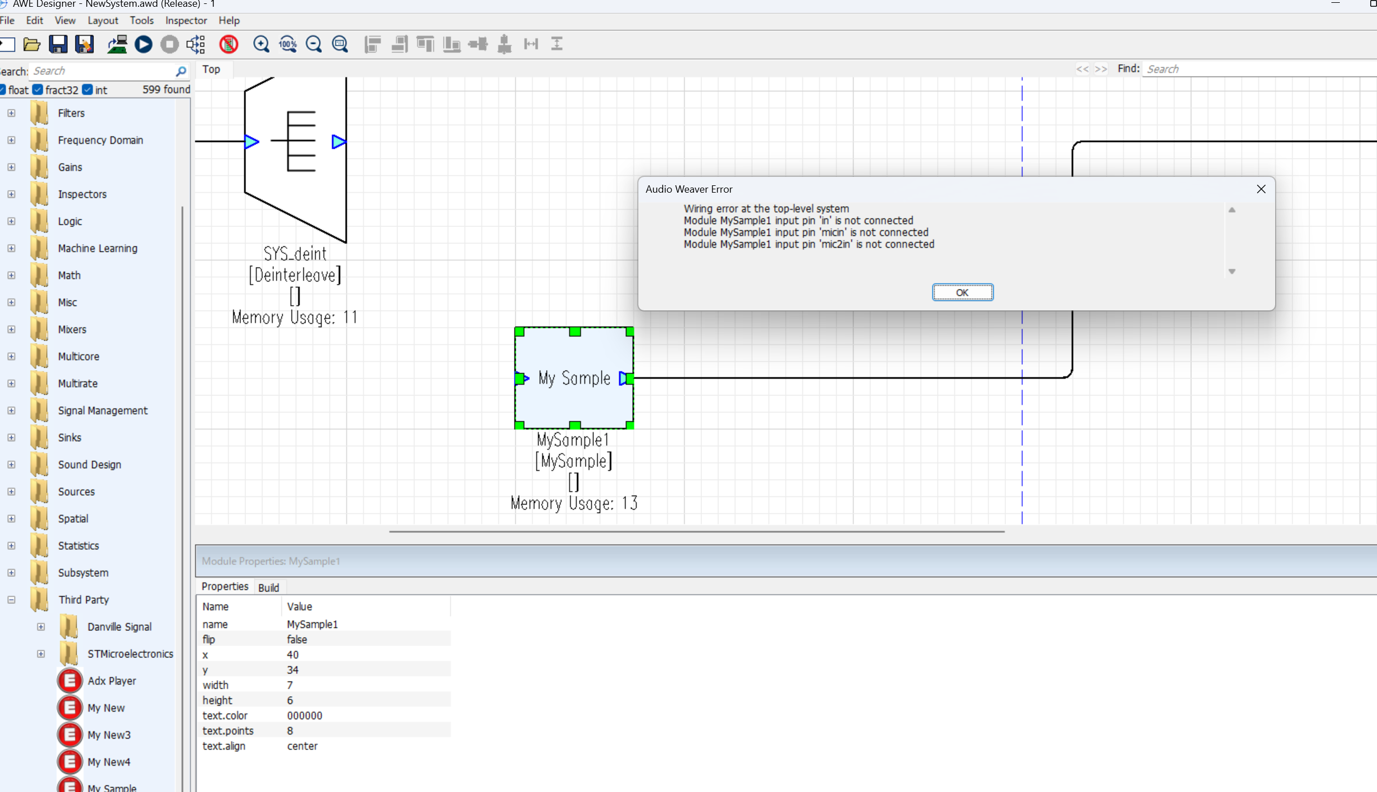The image size is (1377, 792).
Task: Click the Stop button in toolbar
Action: tap(169, 44)
